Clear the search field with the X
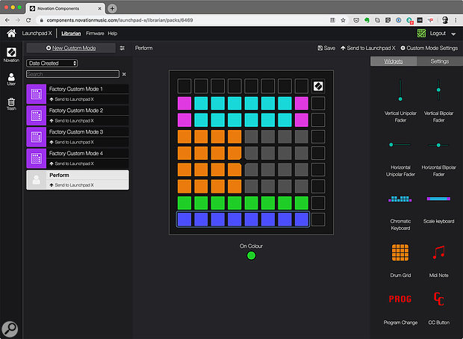This screenshot has width=463, height=339. (x=124, y=74)
